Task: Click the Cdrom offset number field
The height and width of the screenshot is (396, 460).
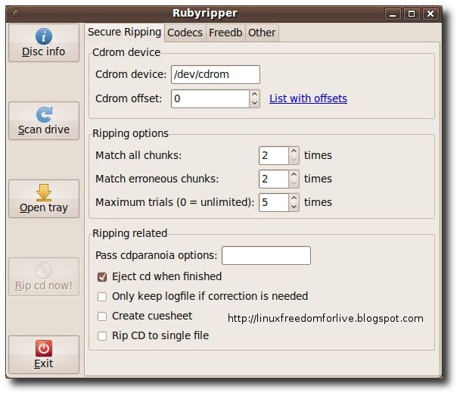Action: [210, 98]
